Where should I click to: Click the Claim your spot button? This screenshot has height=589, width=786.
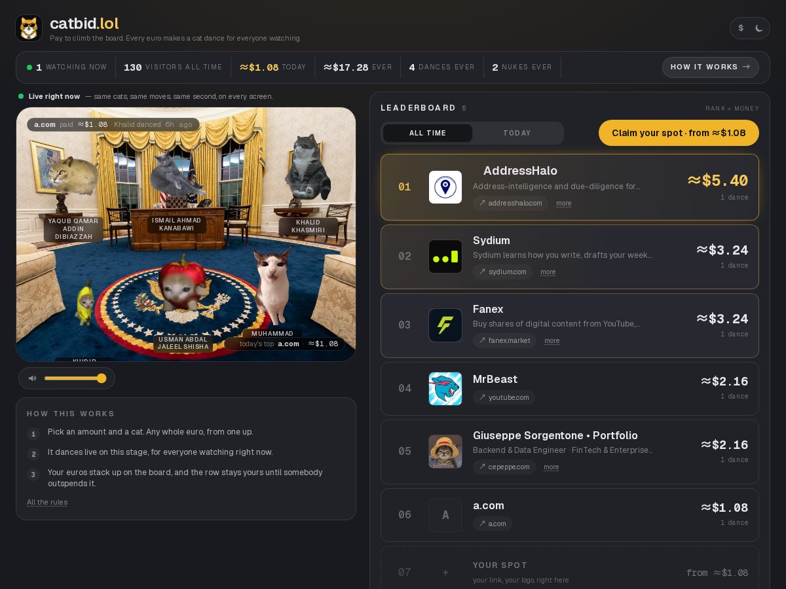(679, 133)
